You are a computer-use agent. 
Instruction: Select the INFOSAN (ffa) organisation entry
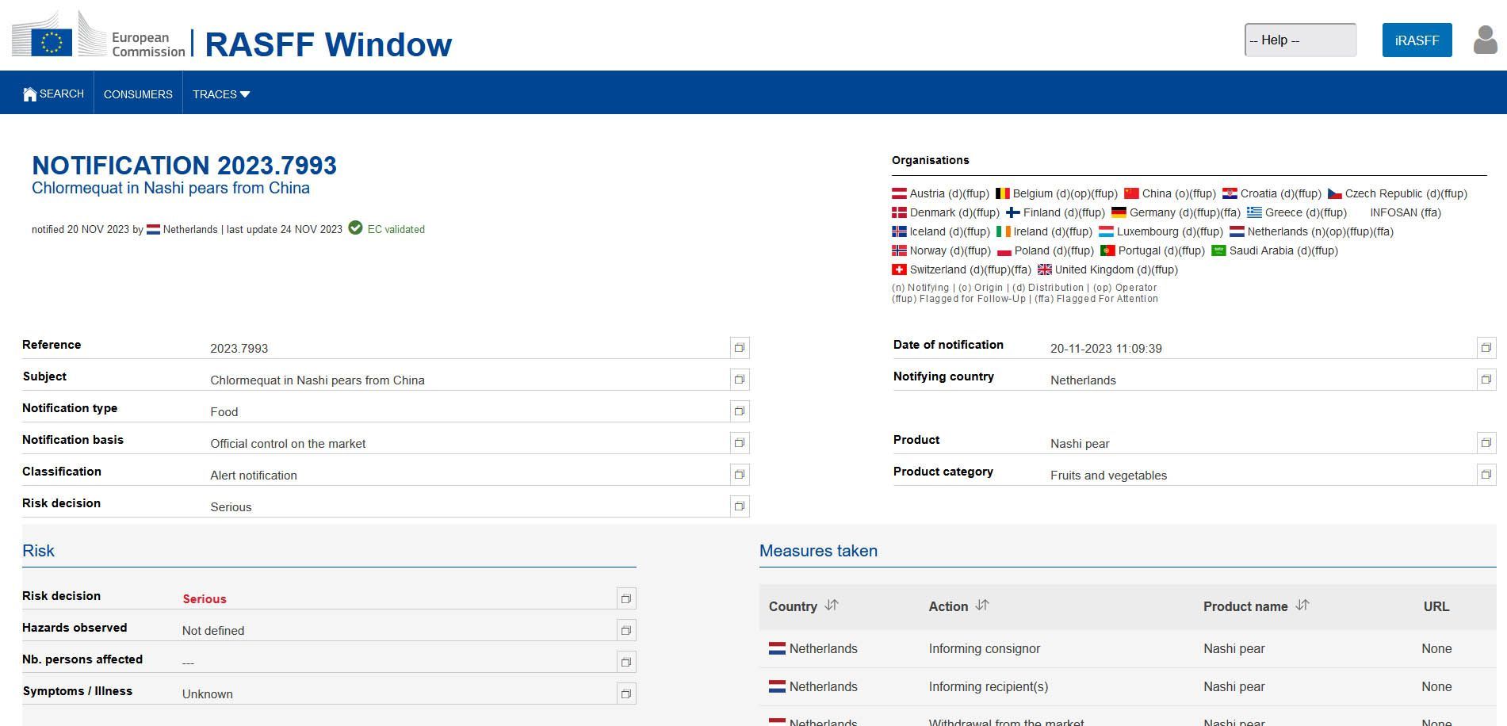coord(1406,212)
